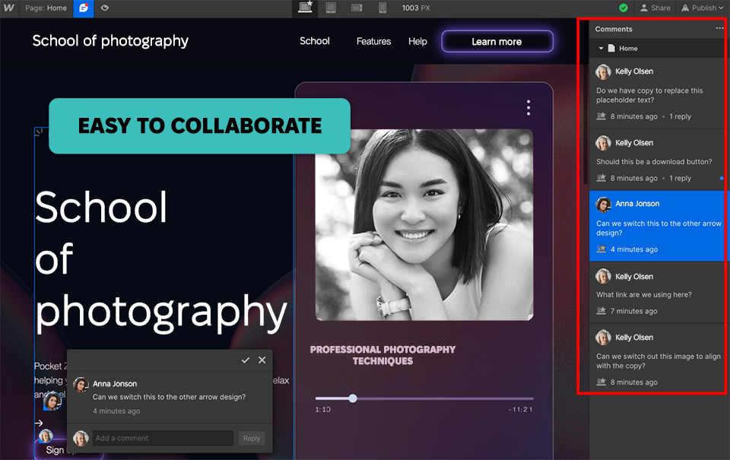
Task: Click the -11:21 remaining time label
Action: tap(522, 409)
